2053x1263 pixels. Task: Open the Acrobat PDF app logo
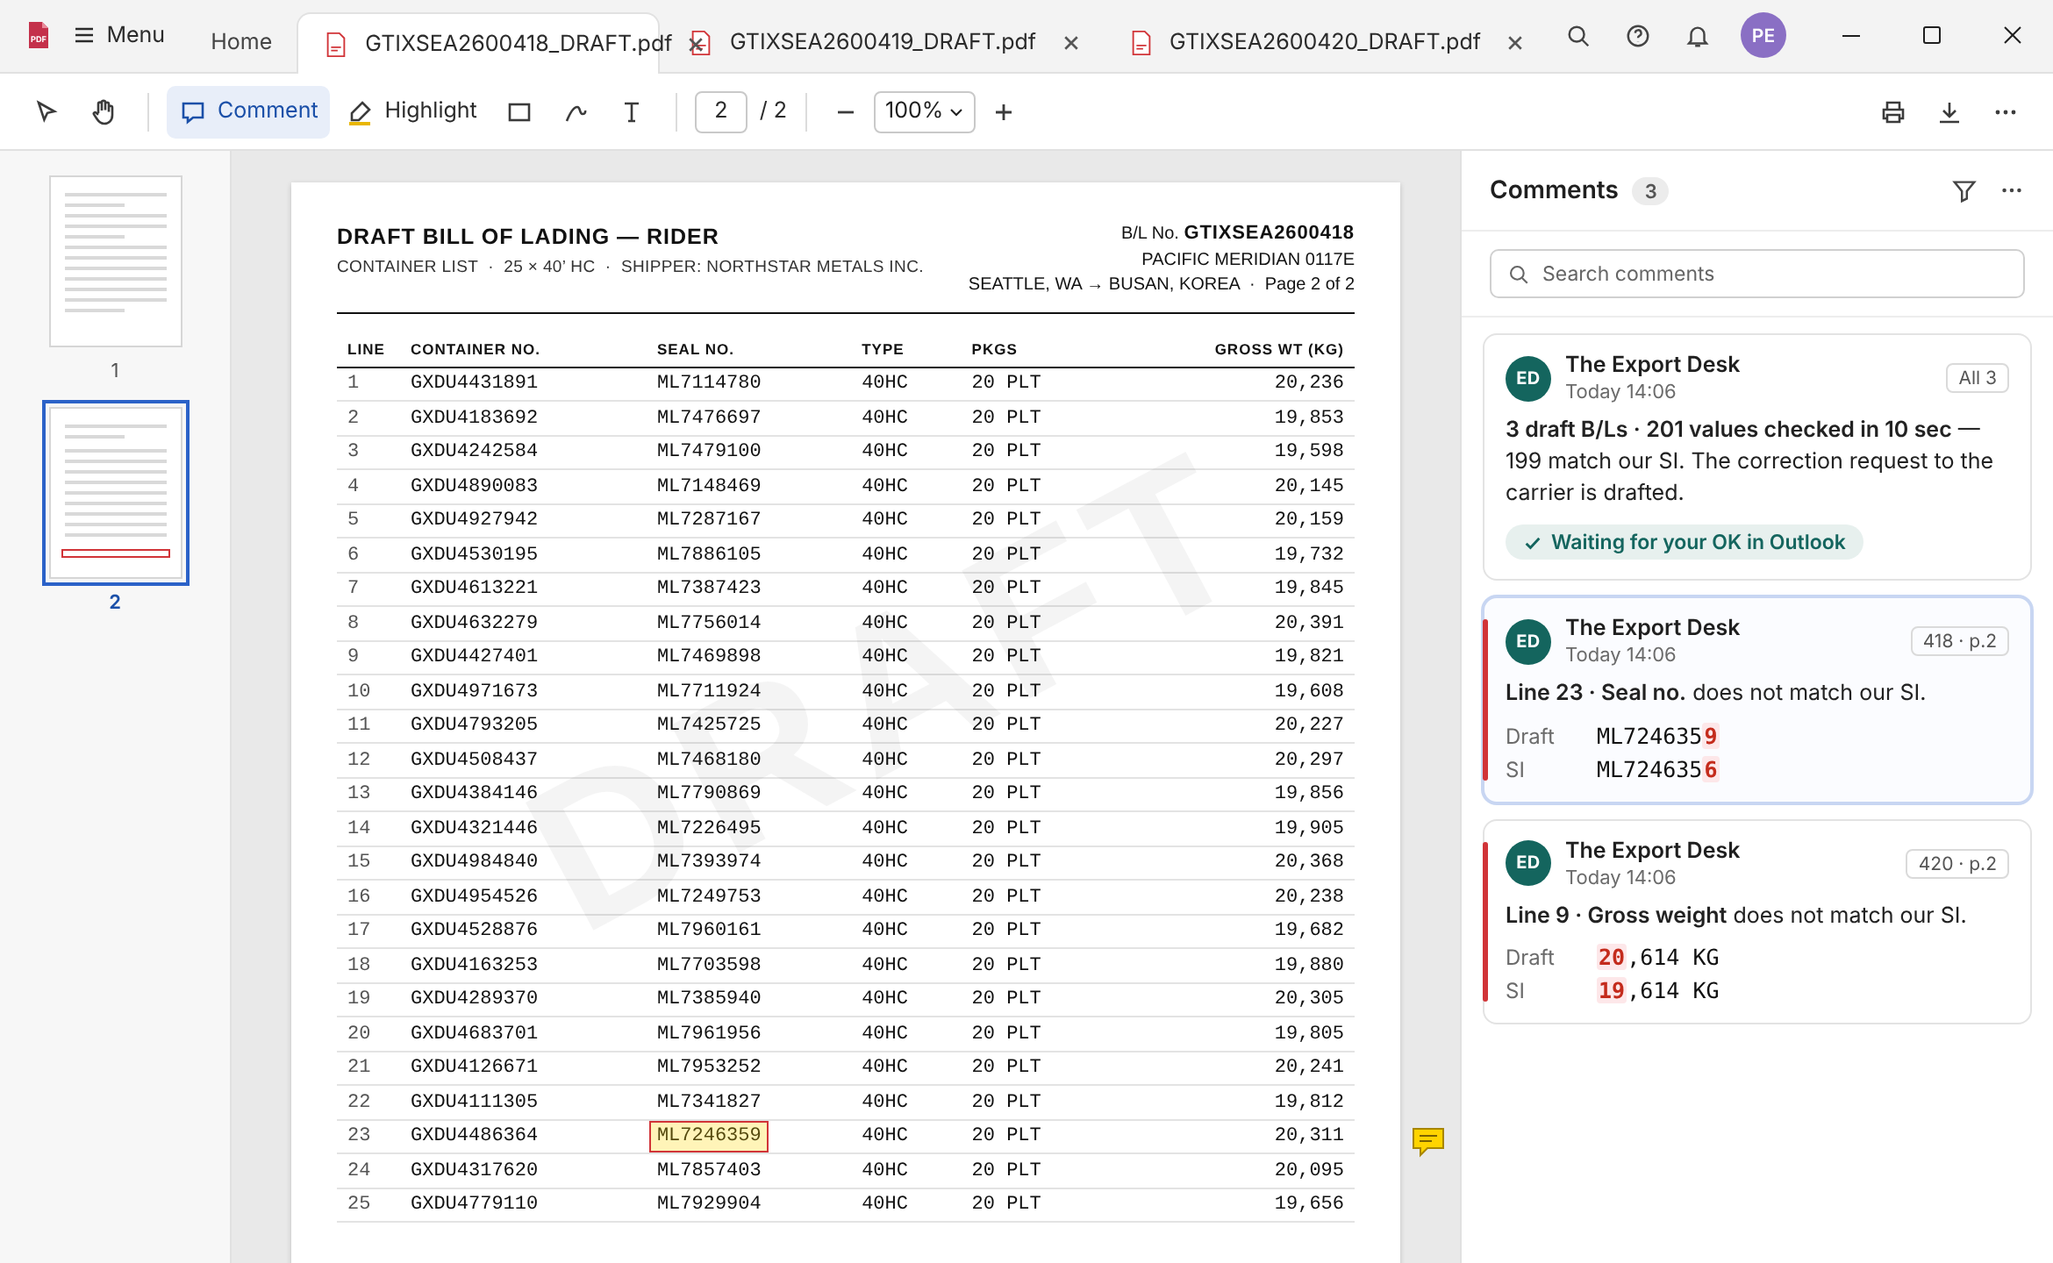pyautogui.click(x=39, y=35)
